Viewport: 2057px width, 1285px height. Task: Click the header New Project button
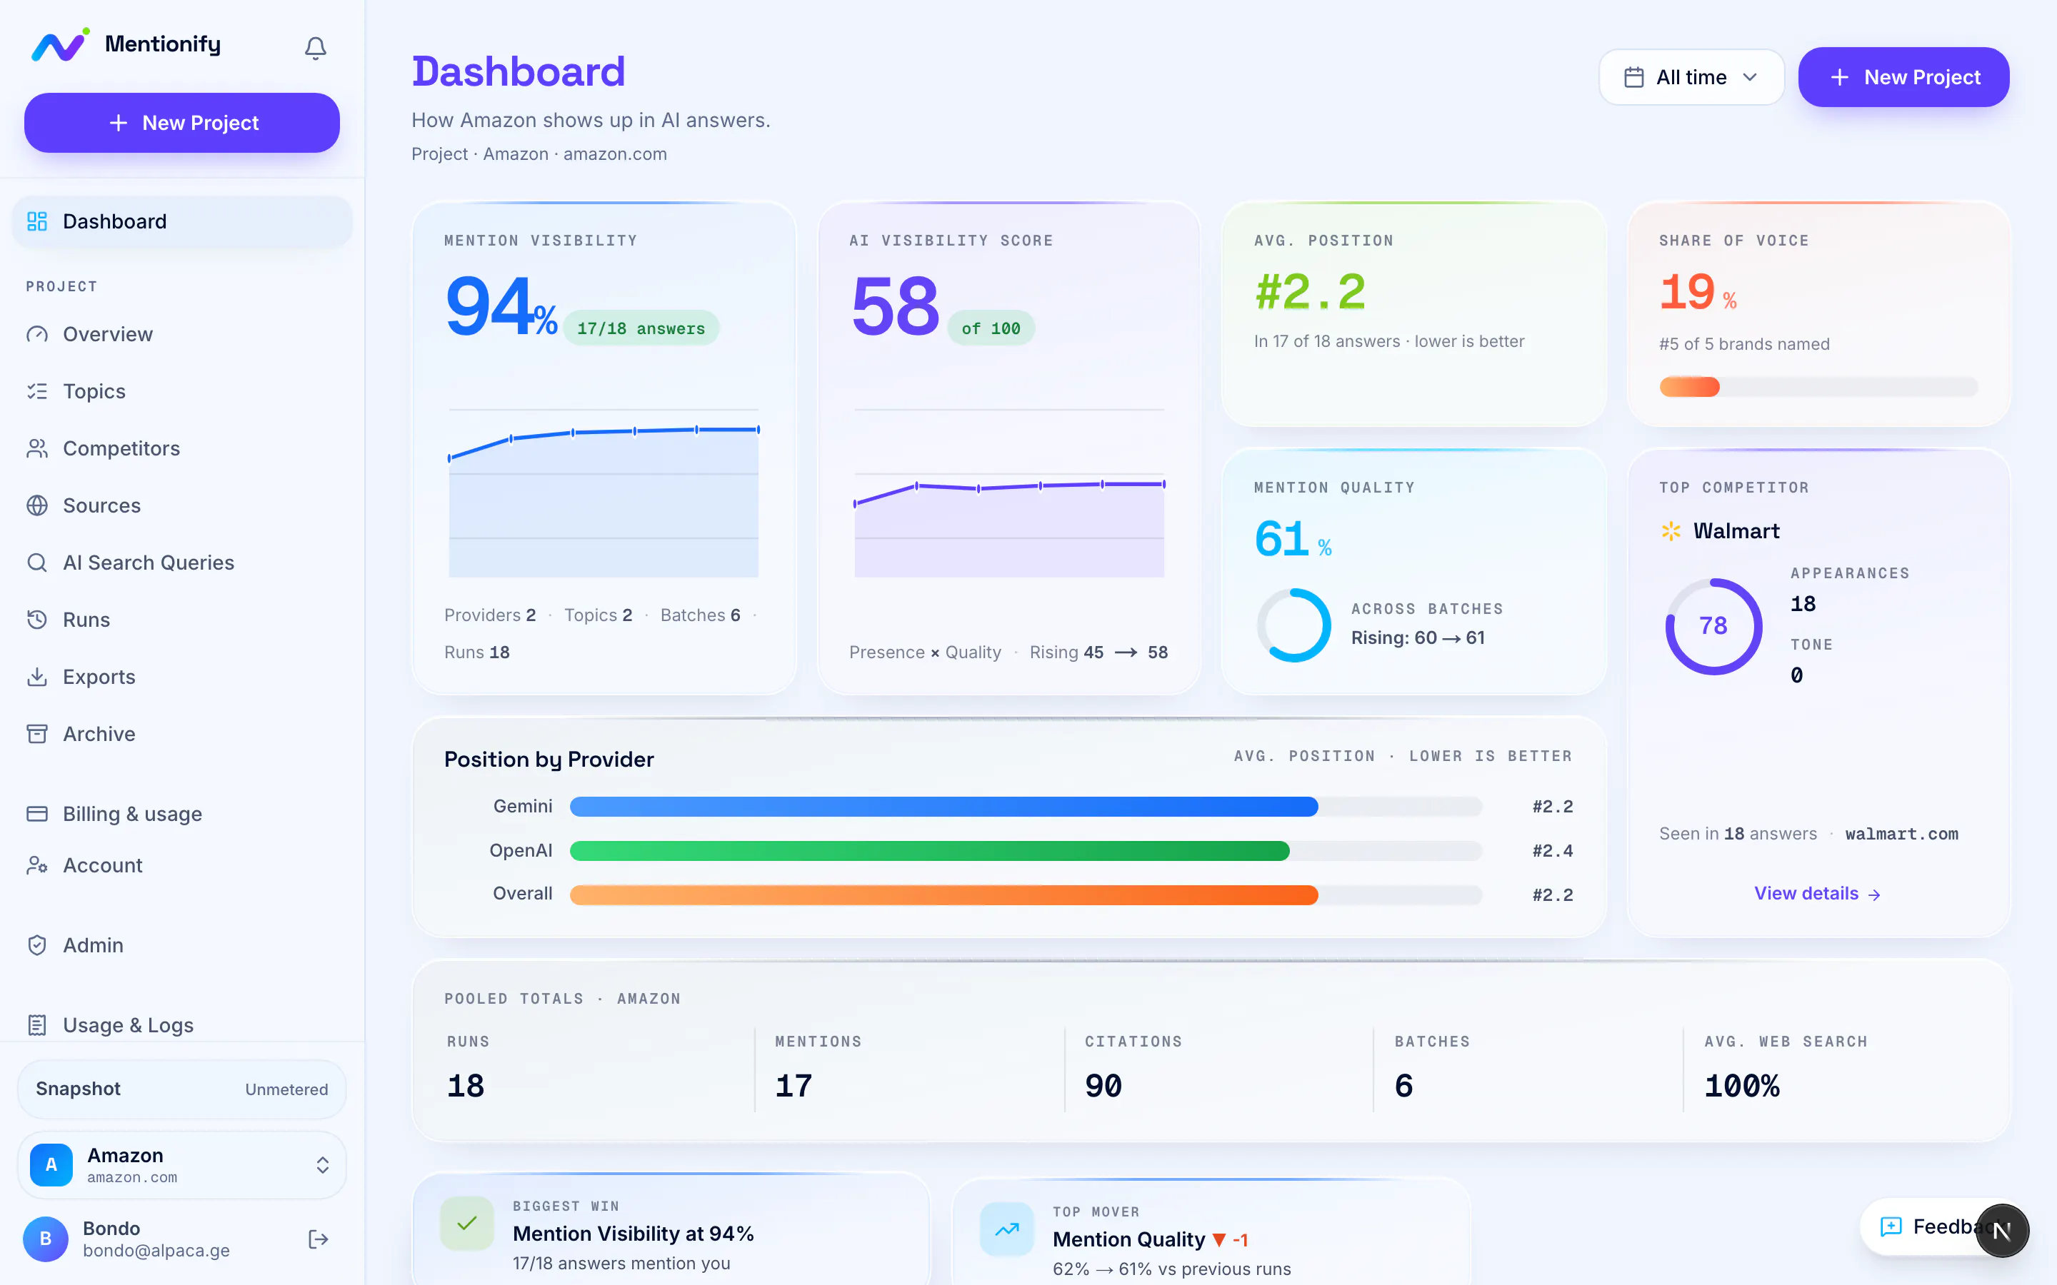click(x=1903, y=77)
